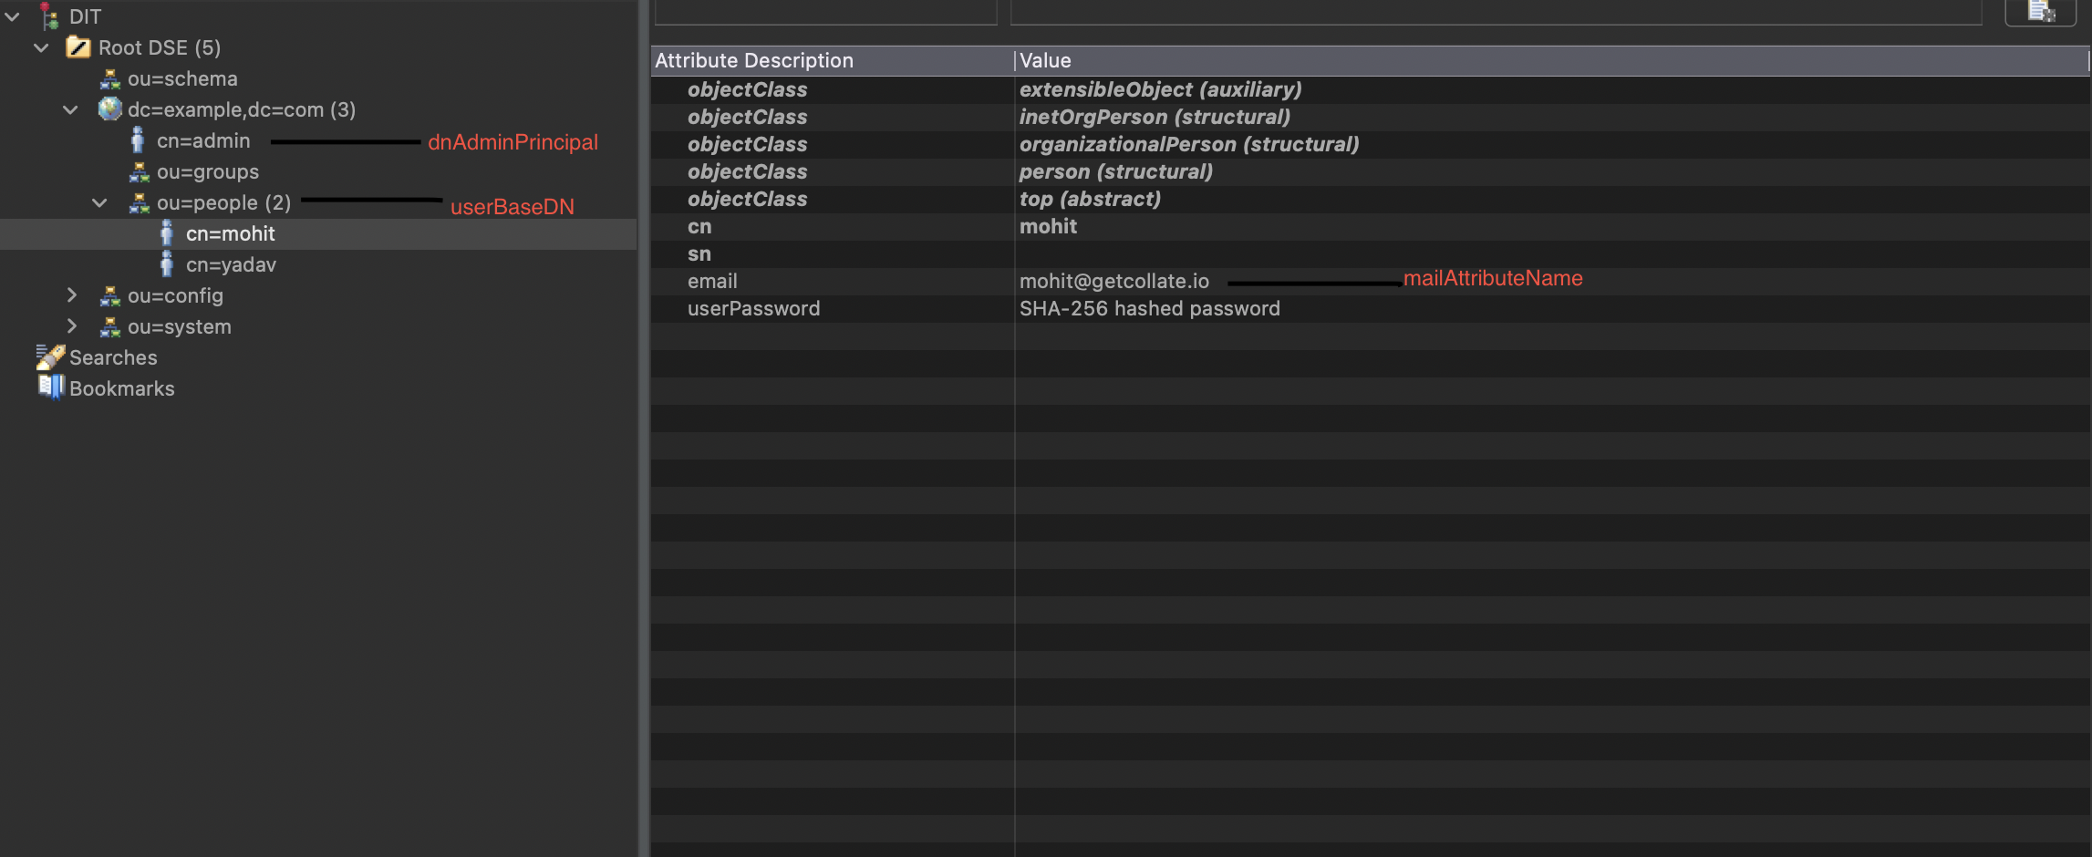Click the Bookmarks book icon
The width and height of the screenshot is (2092, 857).
[x=50, y=387]
